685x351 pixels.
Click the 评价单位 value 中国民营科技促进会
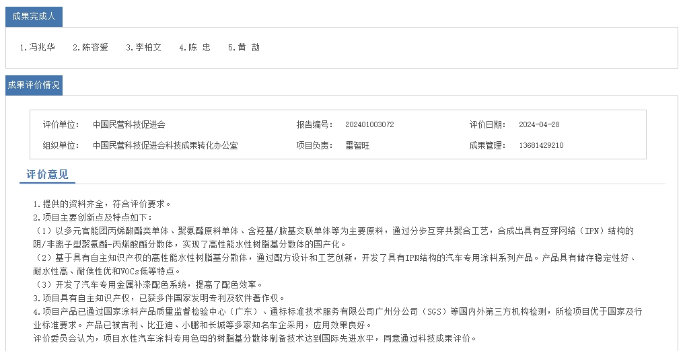129,125
